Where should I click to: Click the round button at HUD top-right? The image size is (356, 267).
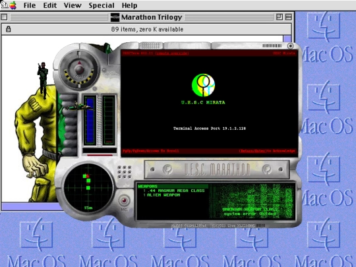[x=290, y=46]
